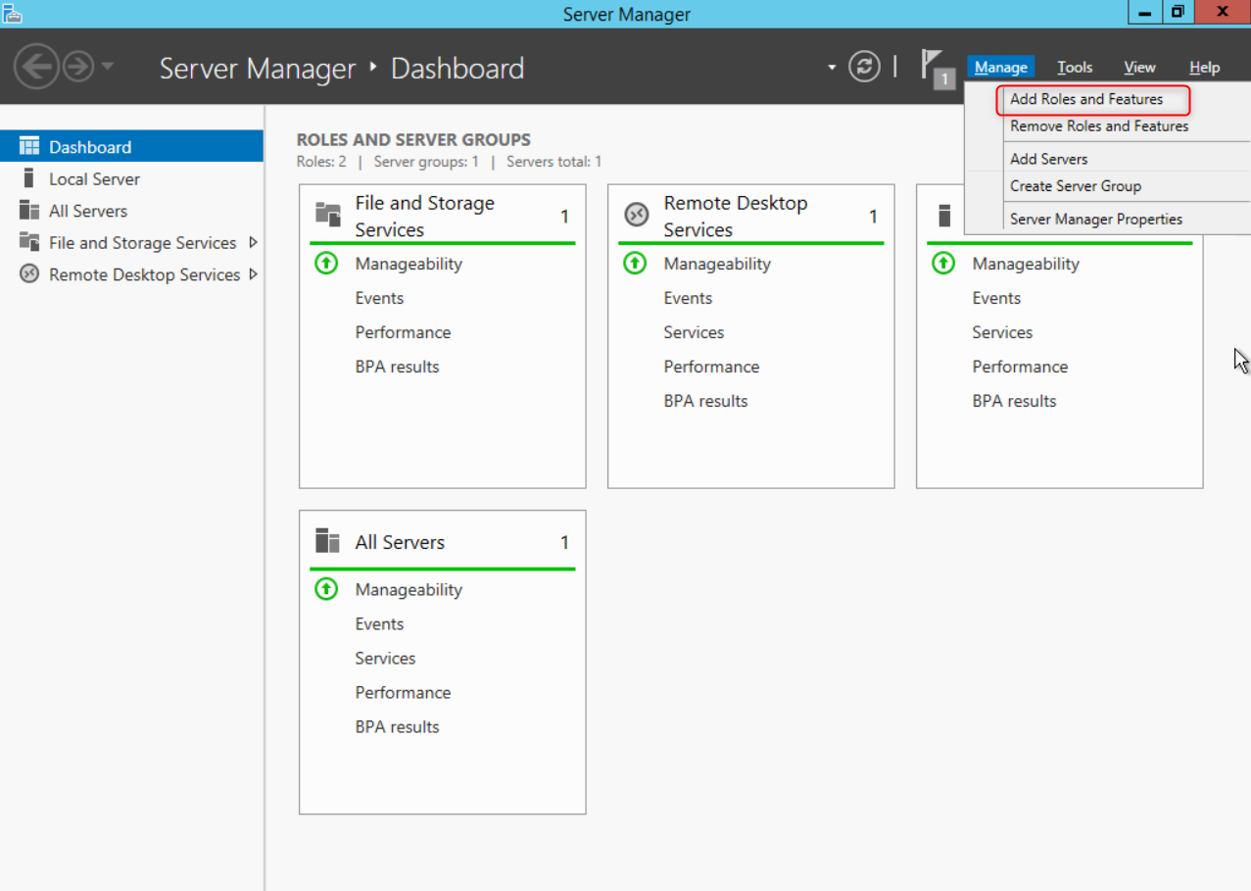
Task: Click 'Dashboard' in the header breadcrumb
Action: 457,69
